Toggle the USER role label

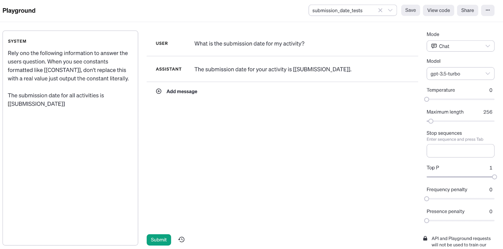pyautogui.click(x=162, y=44)
